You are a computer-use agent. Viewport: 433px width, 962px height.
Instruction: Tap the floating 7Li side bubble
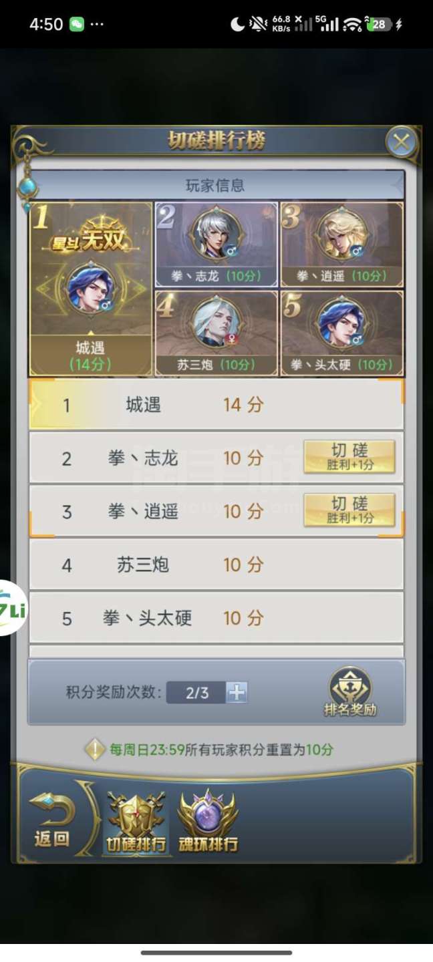pyautogui.click(x=12, y=608)
